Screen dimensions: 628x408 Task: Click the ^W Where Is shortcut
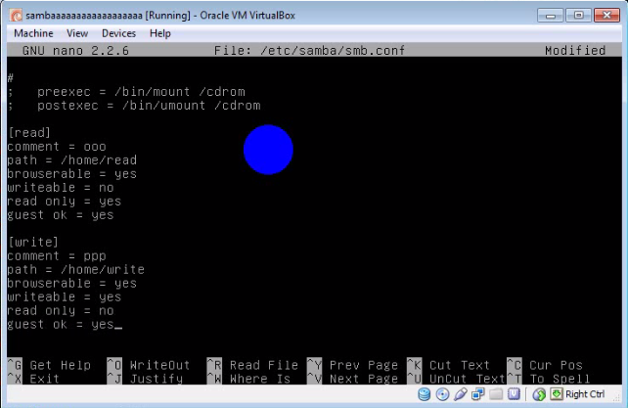click(248, 379)
